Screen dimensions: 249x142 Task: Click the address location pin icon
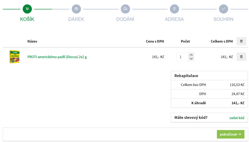[174, 9]
